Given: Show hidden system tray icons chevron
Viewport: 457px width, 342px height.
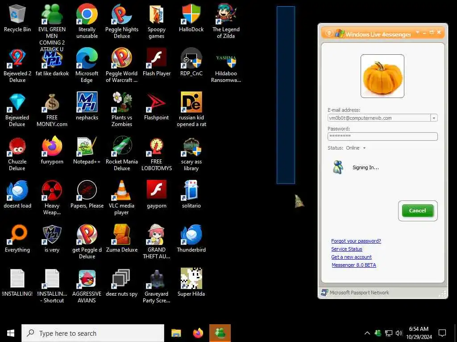Looking at the screenshot, I should [367, 333].
